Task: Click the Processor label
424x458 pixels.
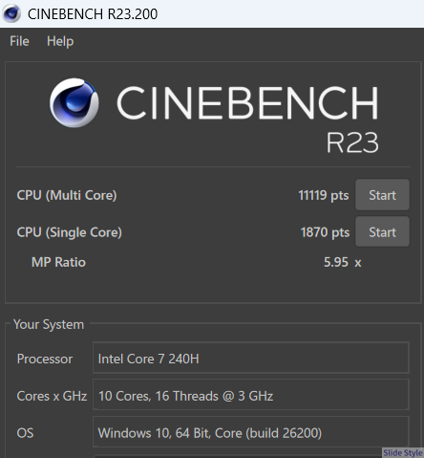Action: point(45,359)
